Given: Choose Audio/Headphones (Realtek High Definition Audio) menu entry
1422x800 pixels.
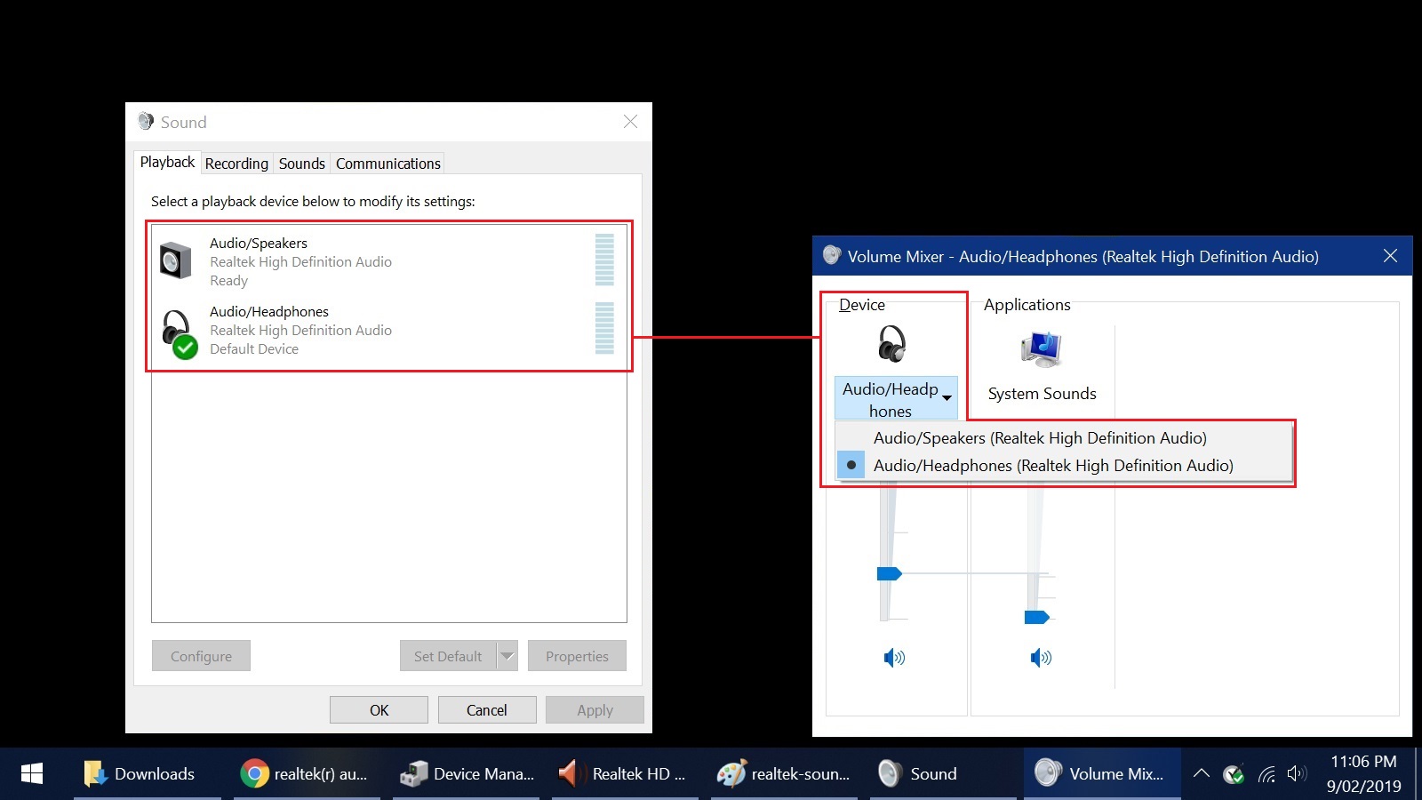Looking at the screenshot, I should click(x=1064, y=465).
